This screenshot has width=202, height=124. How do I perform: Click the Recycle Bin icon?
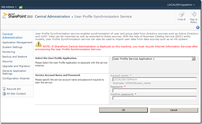pos(4,89)
